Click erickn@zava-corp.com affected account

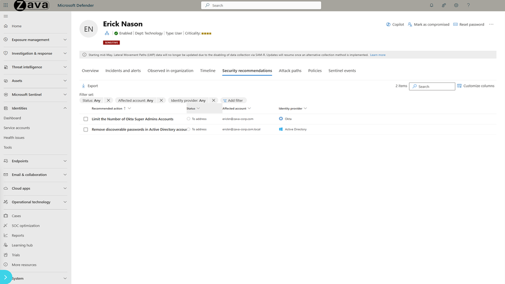click(x=238, y=119)
